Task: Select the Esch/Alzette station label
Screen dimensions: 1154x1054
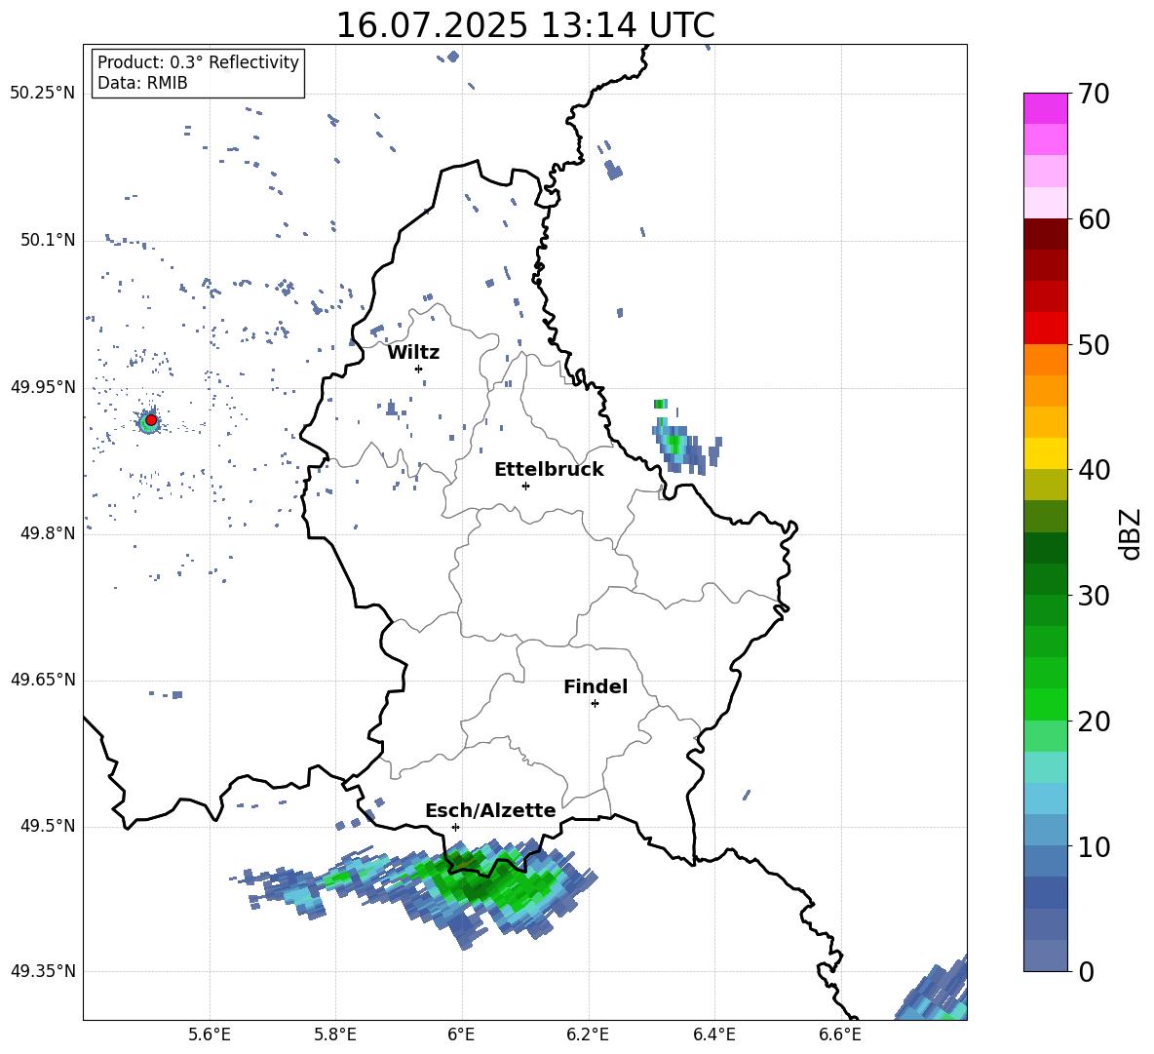Action: click(x=490, y=811)
